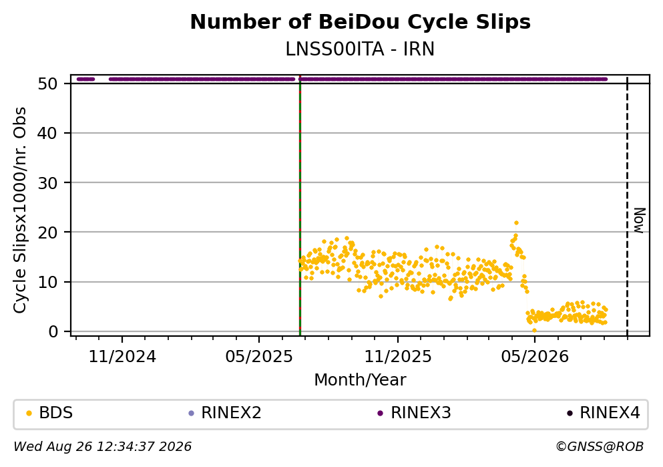Click the LNSS00ITA - IRN subtitle
This screenshot has height=467, width=663.
tap(361, 49)
